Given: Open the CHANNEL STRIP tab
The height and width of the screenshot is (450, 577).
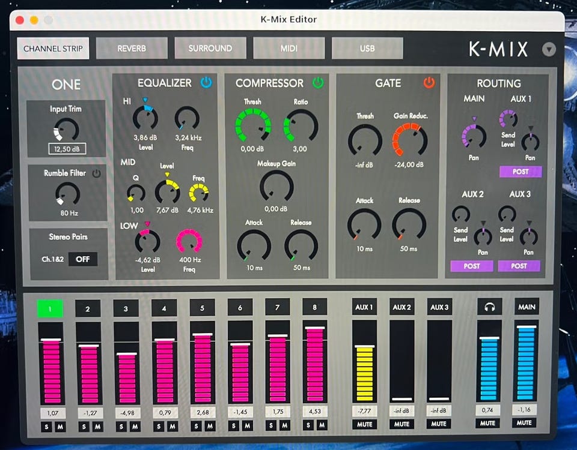Looking at the screenshot, I should point(53,48).
